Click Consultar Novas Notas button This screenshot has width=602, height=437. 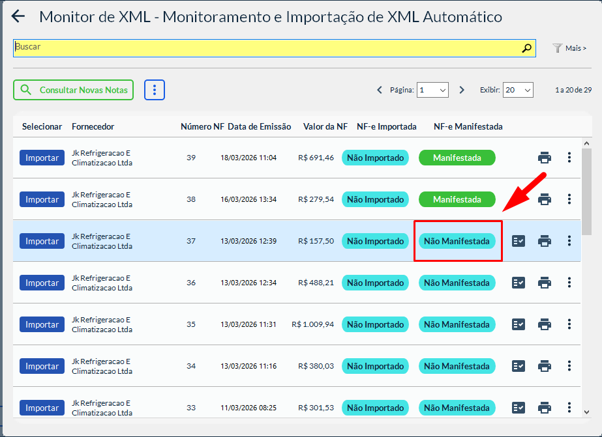coord(73,91)
